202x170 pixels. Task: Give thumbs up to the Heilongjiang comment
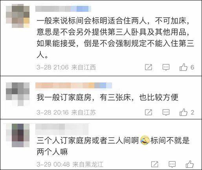pyautogui.click(x=189, y=164)
